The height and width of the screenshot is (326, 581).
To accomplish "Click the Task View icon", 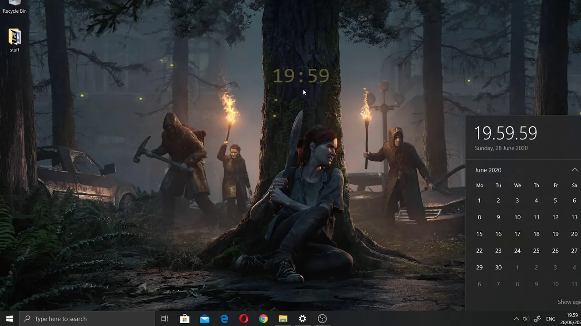I will tap(165, 319).
